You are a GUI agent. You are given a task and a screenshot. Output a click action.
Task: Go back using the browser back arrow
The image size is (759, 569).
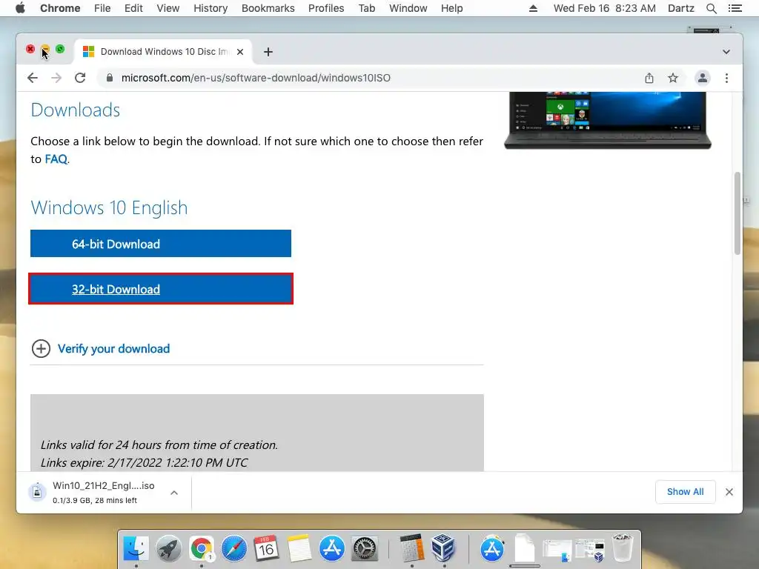[x=33, y=78]
